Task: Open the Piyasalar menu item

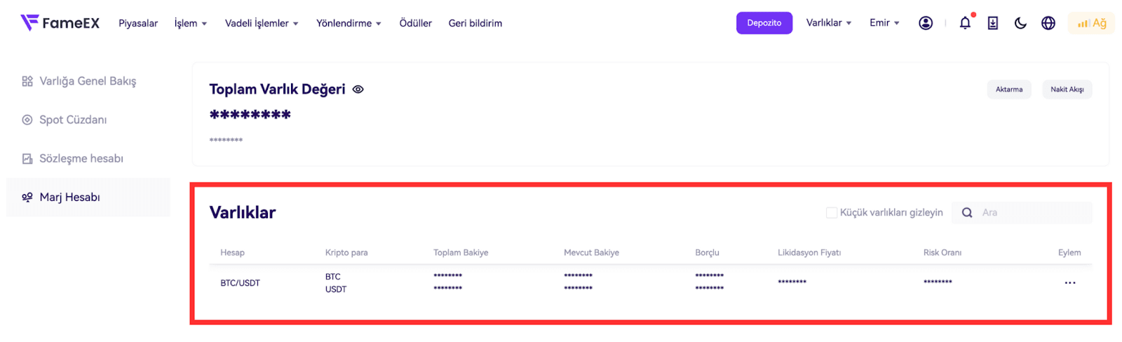Action: click(138, 23)
